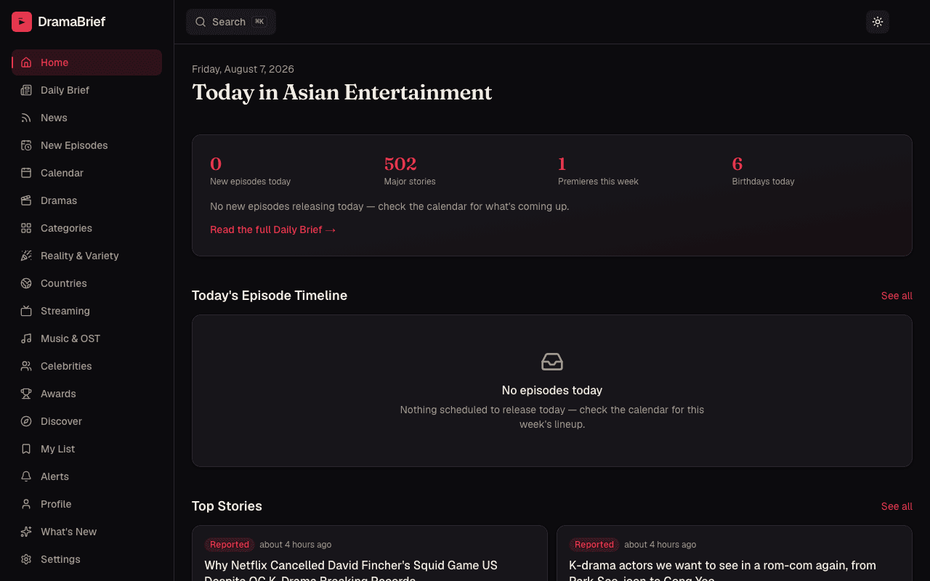This screenshot has height=581, width=930.
Task: Click the News feed icon
Action: point(26,118)
